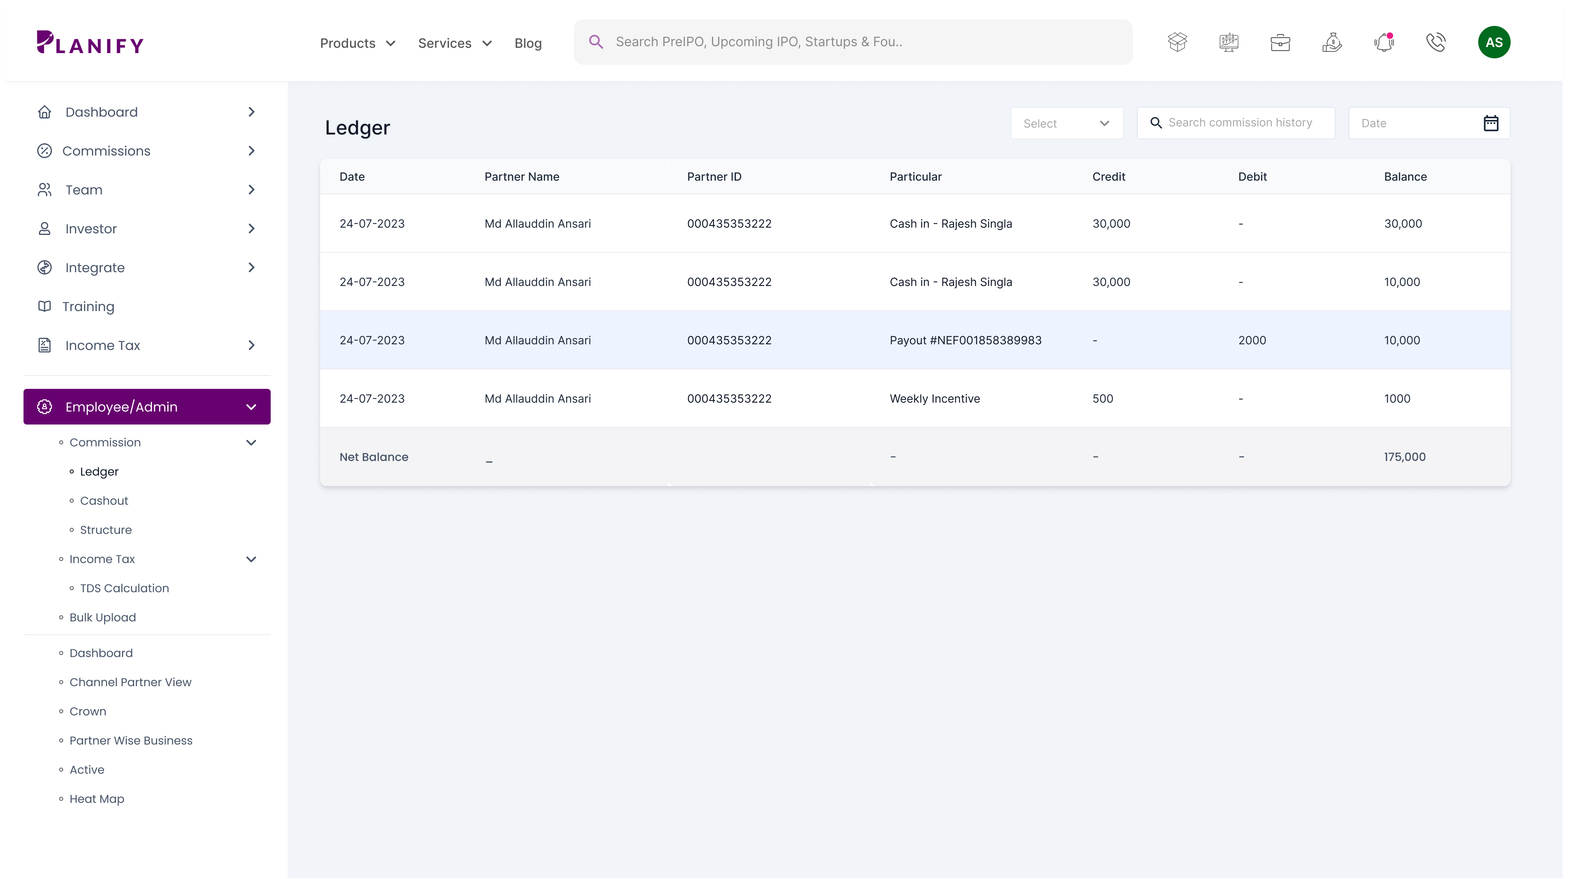Viewport: 1569px width, 879px height.
Task: Click the Partner ID column header
Action: (714, 177)
